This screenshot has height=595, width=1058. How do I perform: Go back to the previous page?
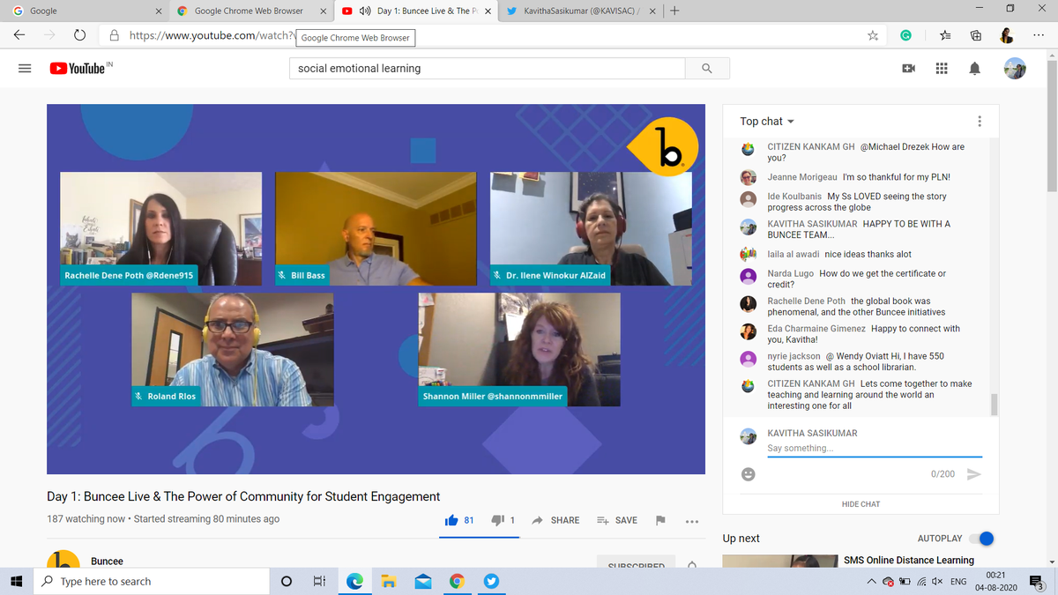[19, 36]
